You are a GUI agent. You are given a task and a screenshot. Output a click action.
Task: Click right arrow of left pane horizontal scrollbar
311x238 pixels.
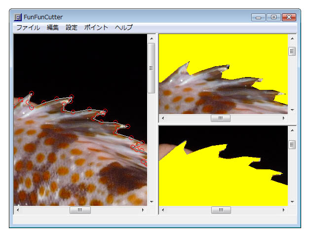coord(143,210)
